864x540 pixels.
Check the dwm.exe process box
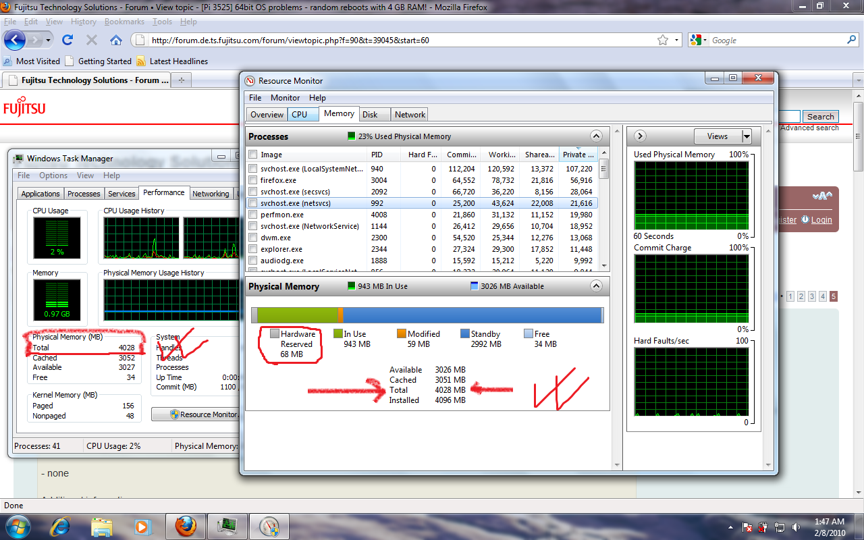pos(253,238)
